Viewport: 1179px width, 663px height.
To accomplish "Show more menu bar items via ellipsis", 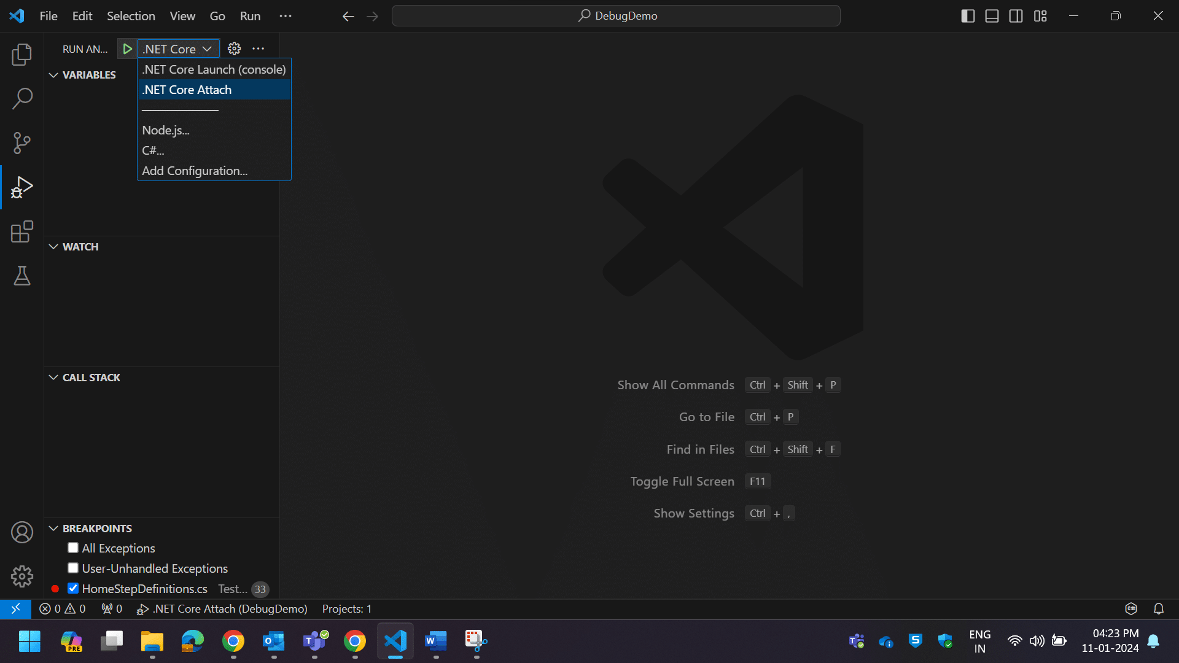I will (x=286, y=16).
